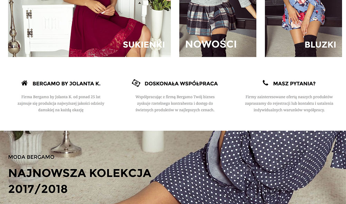The image size is (346, 204).
Task: Open the SUKIENKI category banner
Action: click(x=89, y=28)
